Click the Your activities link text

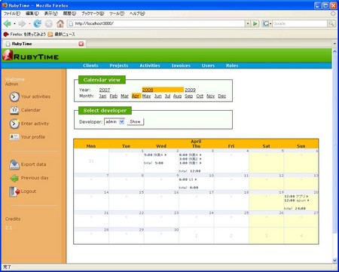pos(35,96)
